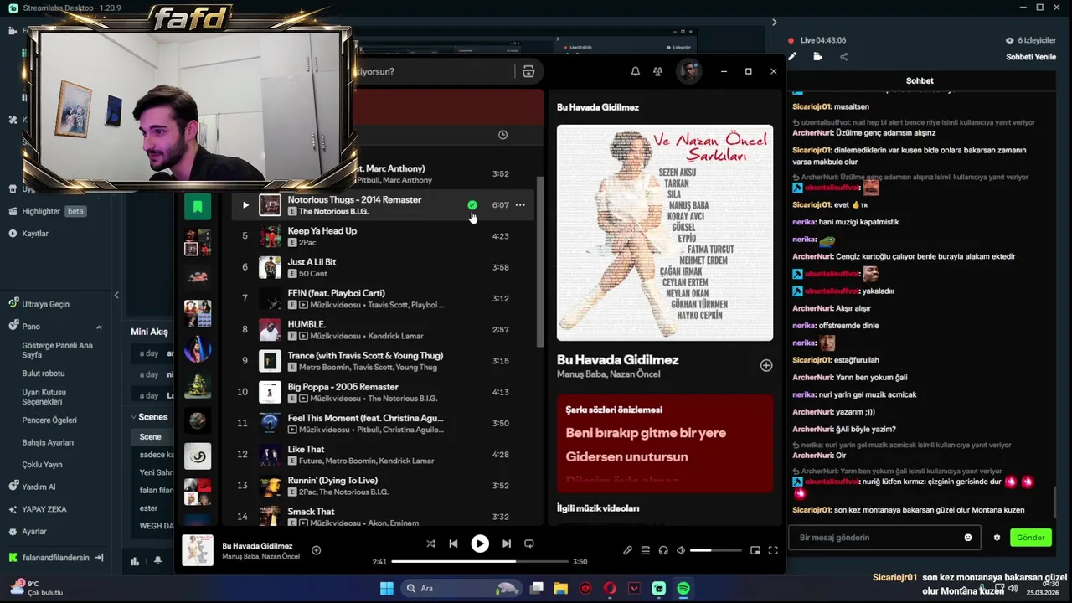Play Notorious Thugs - 2014 Remaster
Screen dimensions: 1072x603
tap(245, 205)
